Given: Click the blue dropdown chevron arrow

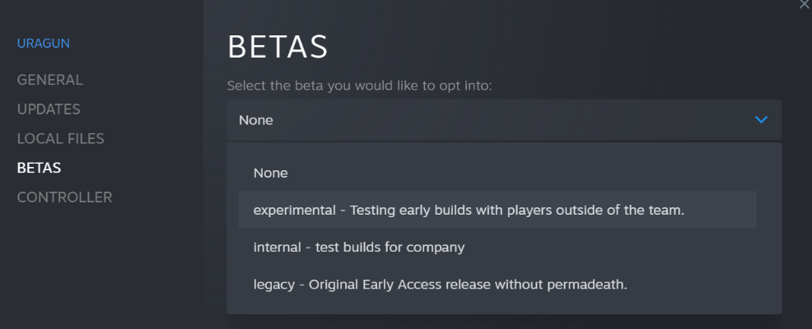Looking at the screenshot, I should tap(761, 120).
